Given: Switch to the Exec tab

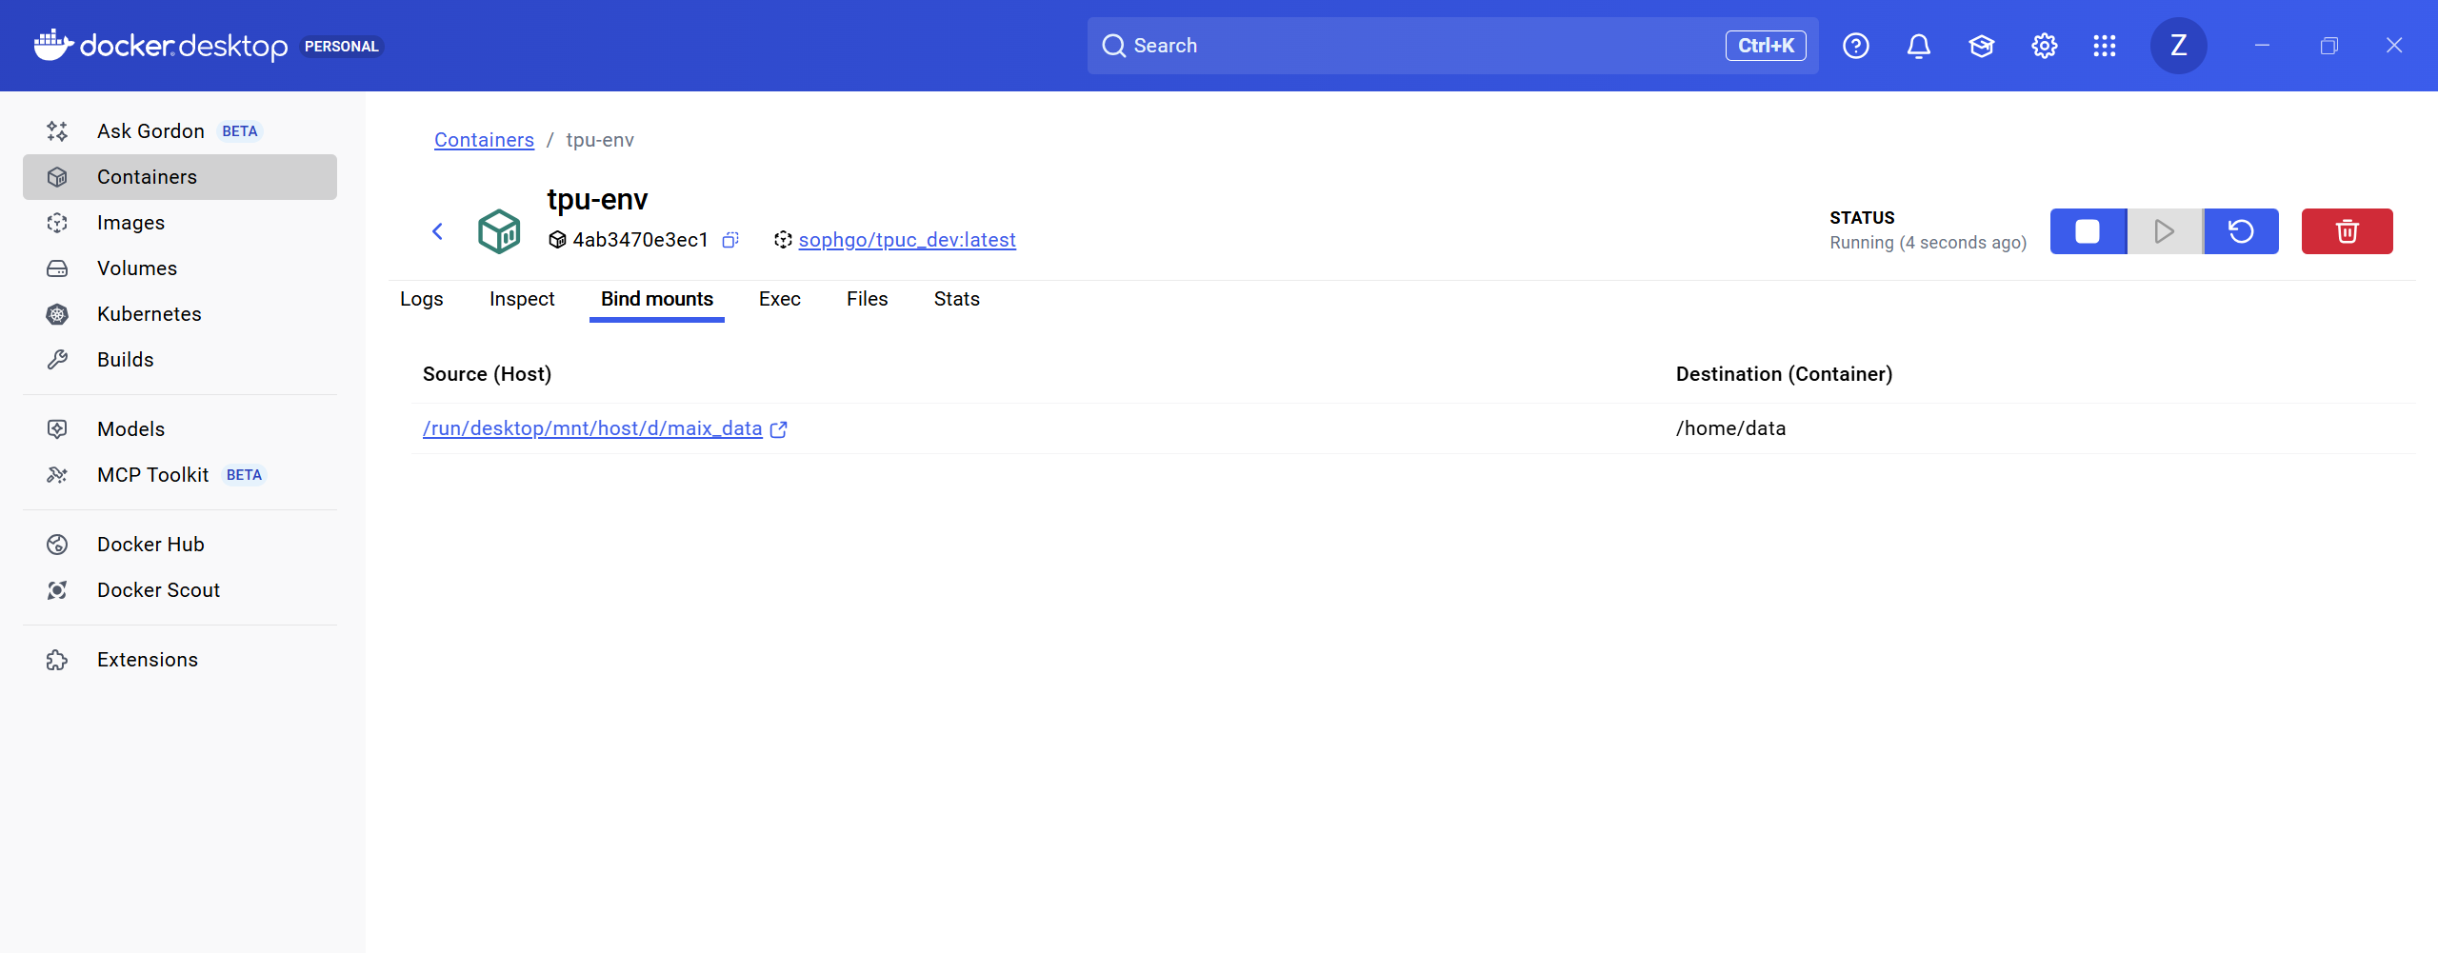Looking at the screenshot, I should (779, 299).
